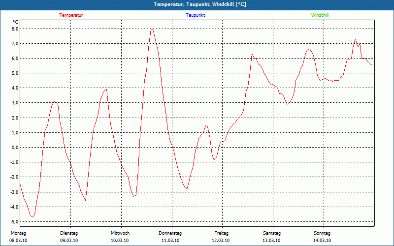
Task: Click the date 14.03.10
Action: 322,241
